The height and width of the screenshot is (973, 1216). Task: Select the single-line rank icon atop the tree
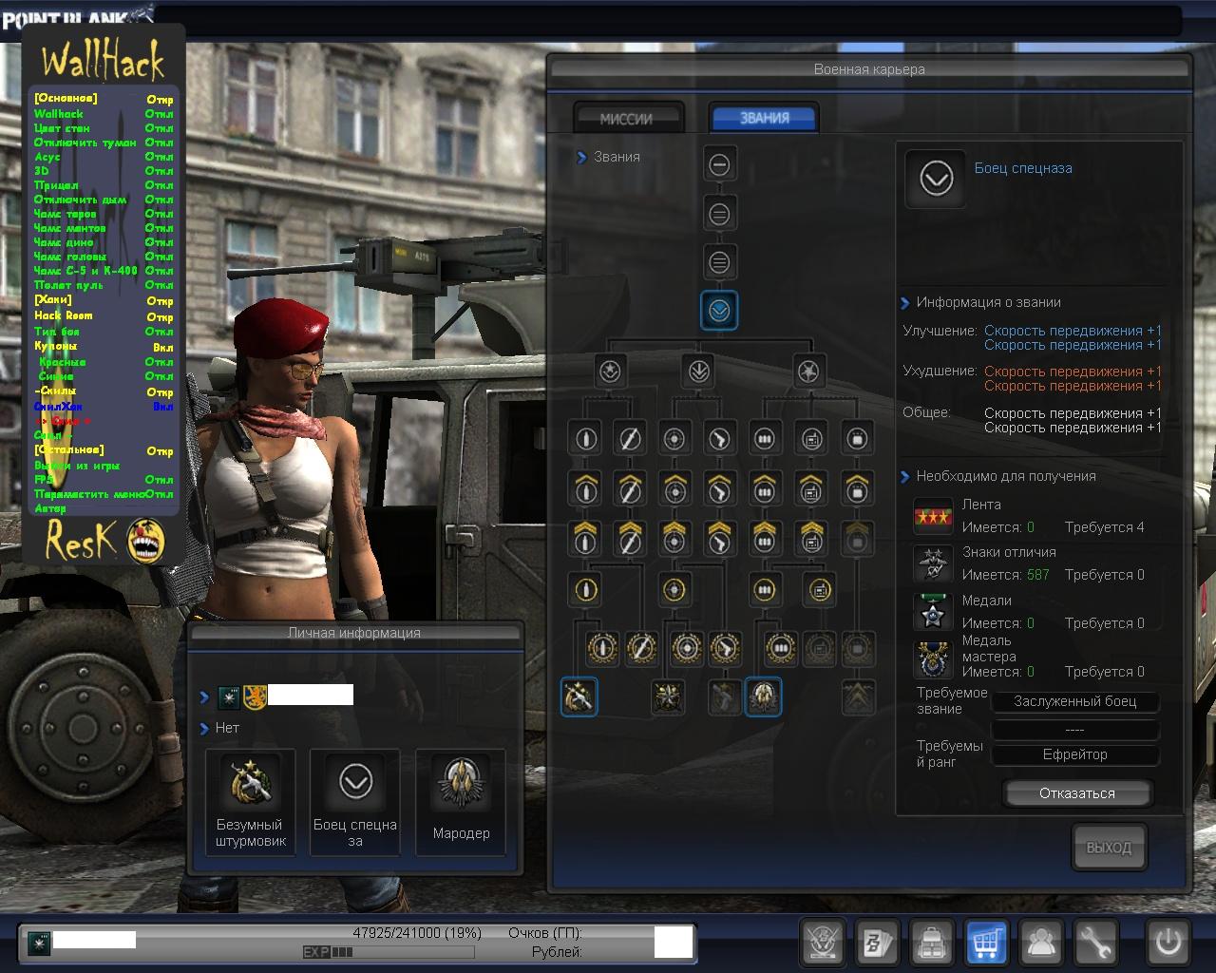point(719,165)
